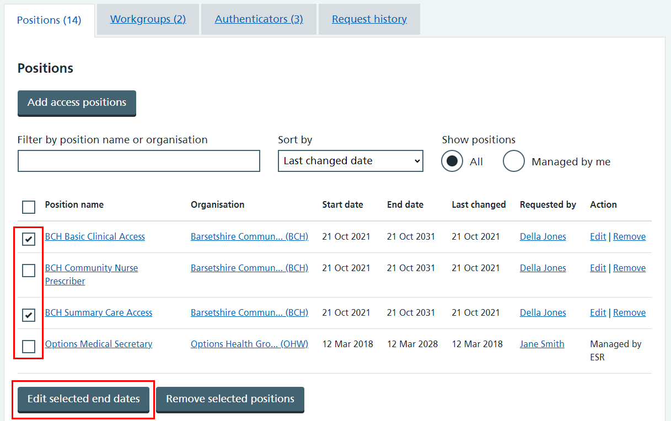Go to the Request history tab

(x=369, y=19)
